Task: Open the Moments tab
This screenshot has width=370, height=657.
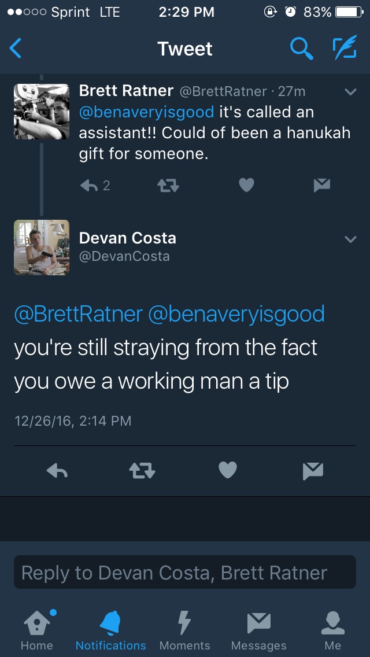Action: coord(184,629)
